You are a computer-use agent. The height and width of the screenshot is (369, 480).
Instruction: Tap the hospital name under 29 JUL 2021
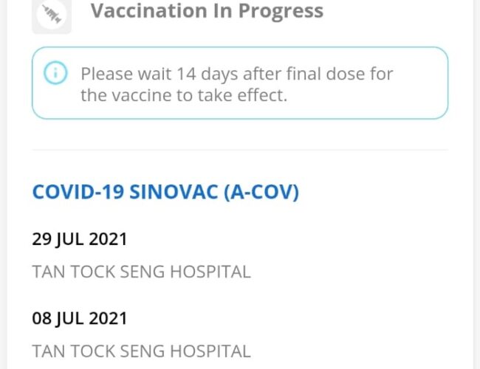141,272
